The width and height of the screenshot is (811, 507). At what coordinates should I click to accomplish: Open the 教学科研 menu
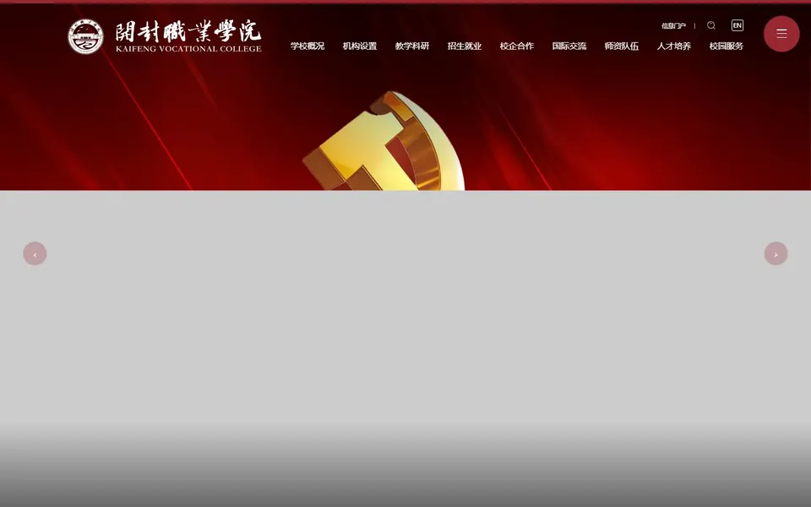411,46
